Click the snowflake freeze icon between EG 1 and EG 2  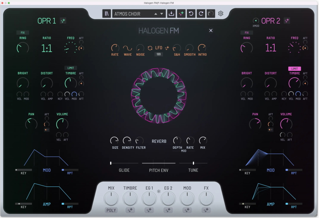(159, 191)
